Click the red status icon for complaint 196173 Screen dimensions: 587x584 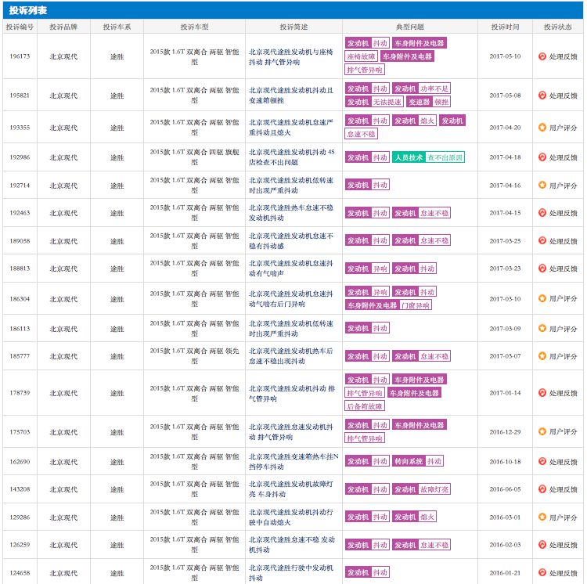click(542, 56)
